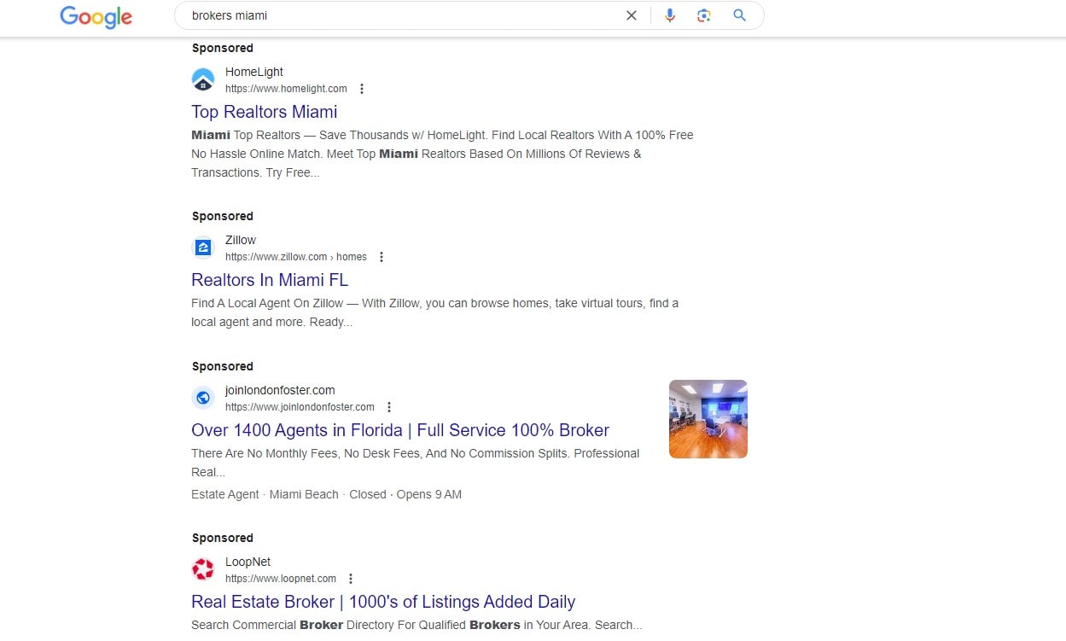Click the Sponsored label above LoopNet
The image size is (1066, 641).
pyautogui.click(x=223, y=538)
